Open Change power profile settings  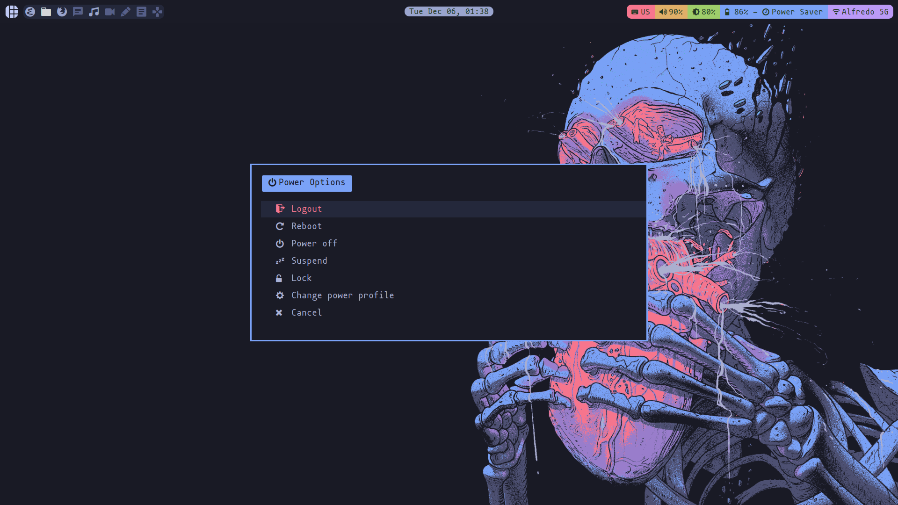pos(342,295)
